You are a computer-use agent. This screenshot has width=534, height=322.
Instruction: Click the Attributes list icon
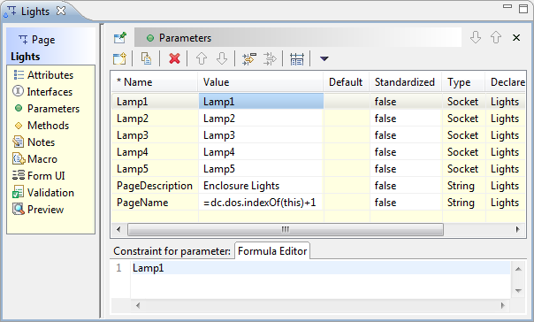pos(19,74)
